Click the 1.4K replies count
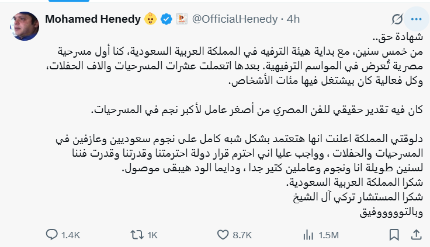Screen dimensions: 430x247 point(70,234)
